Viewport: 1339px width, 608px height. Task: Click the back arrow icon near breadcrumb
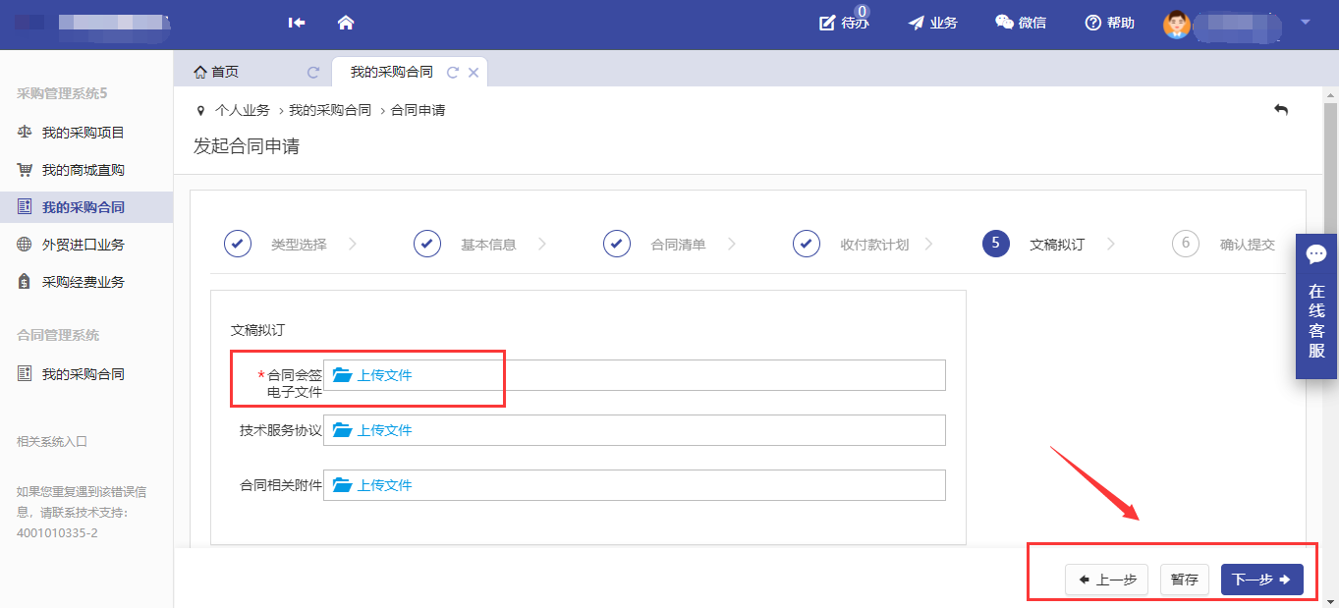(x=1280, y=110)
